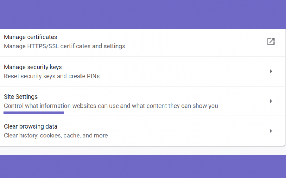
Task: Select the Manage security keys heading
Action: (33, 67)
